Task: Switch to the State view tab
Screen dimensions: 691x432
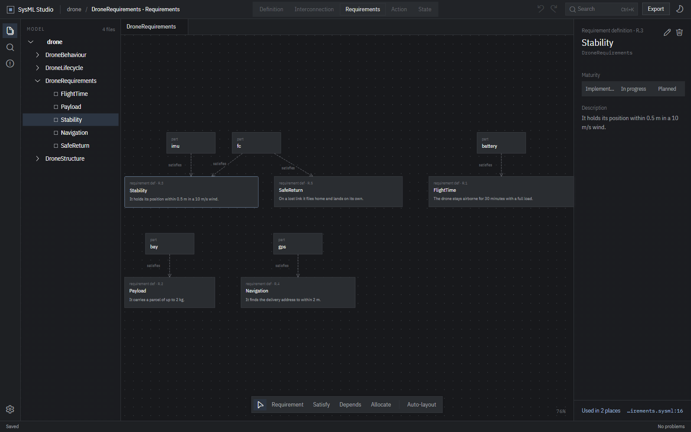Action: 425,9
